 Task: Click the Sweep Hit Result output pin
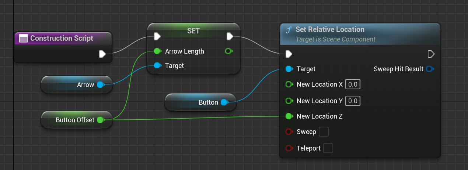(x=429, y=69)
